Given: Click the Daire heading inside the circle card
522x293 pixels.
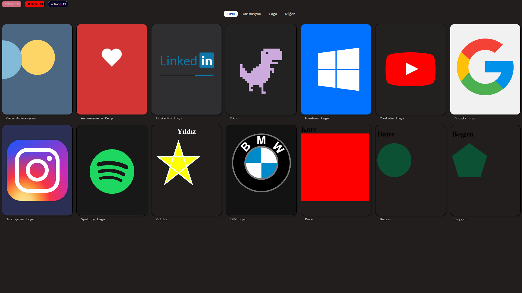Looking at the screenshot, I should [x=386, y=134].
